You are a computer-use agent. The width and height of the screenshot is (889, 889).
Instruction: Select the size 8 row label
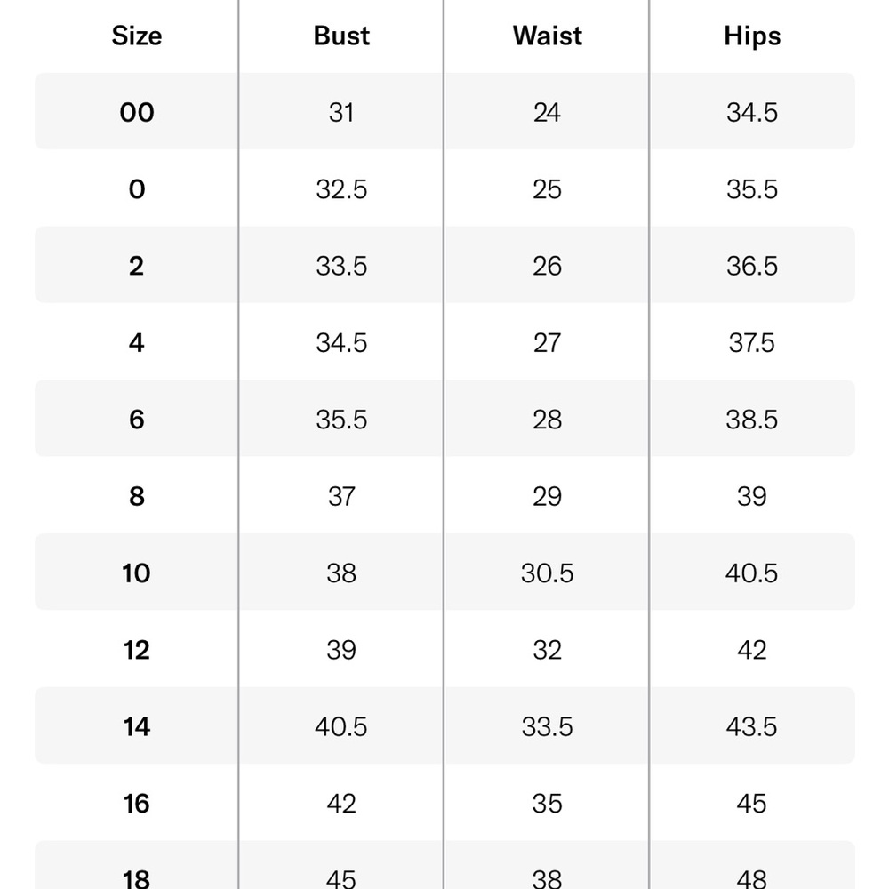[x=137, y=497]
